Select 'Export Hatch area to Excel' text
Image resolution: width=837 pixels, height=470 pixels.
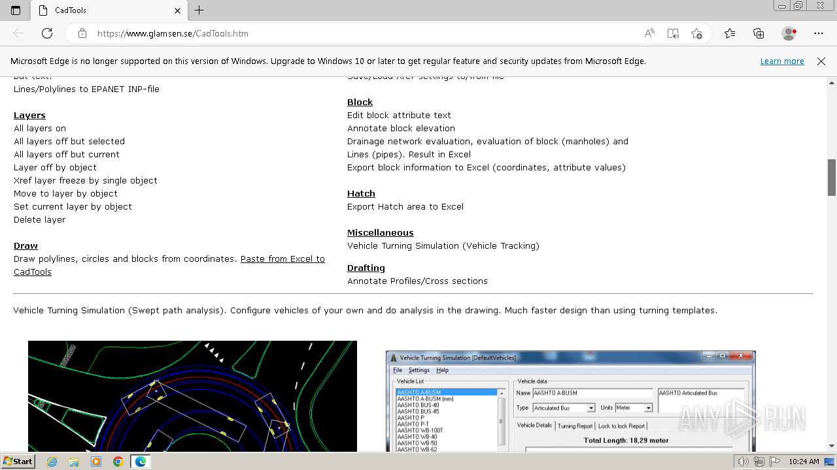pos(405,206)
